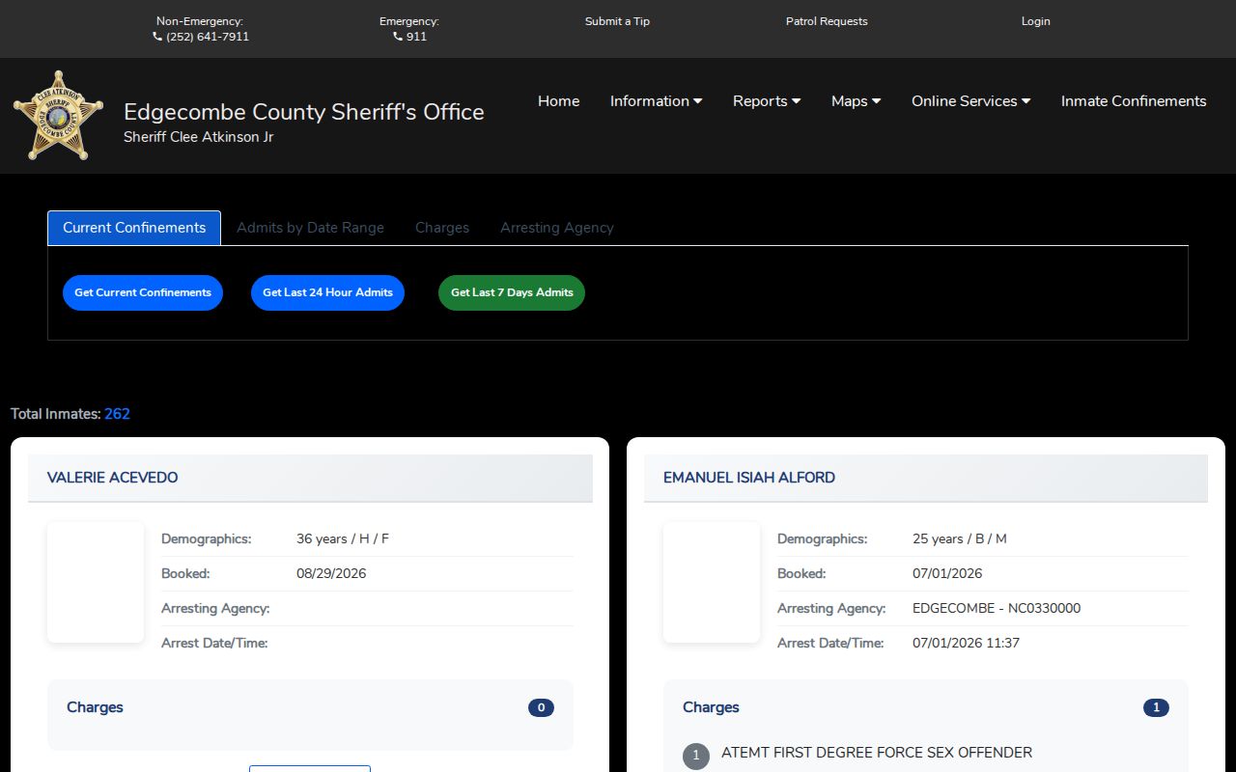Click the non-emergency phone icon

click(157, 37)
